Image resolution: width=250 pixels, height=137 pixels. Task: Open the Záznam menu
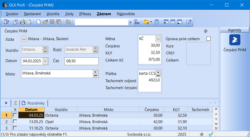(x=104, y=14)
